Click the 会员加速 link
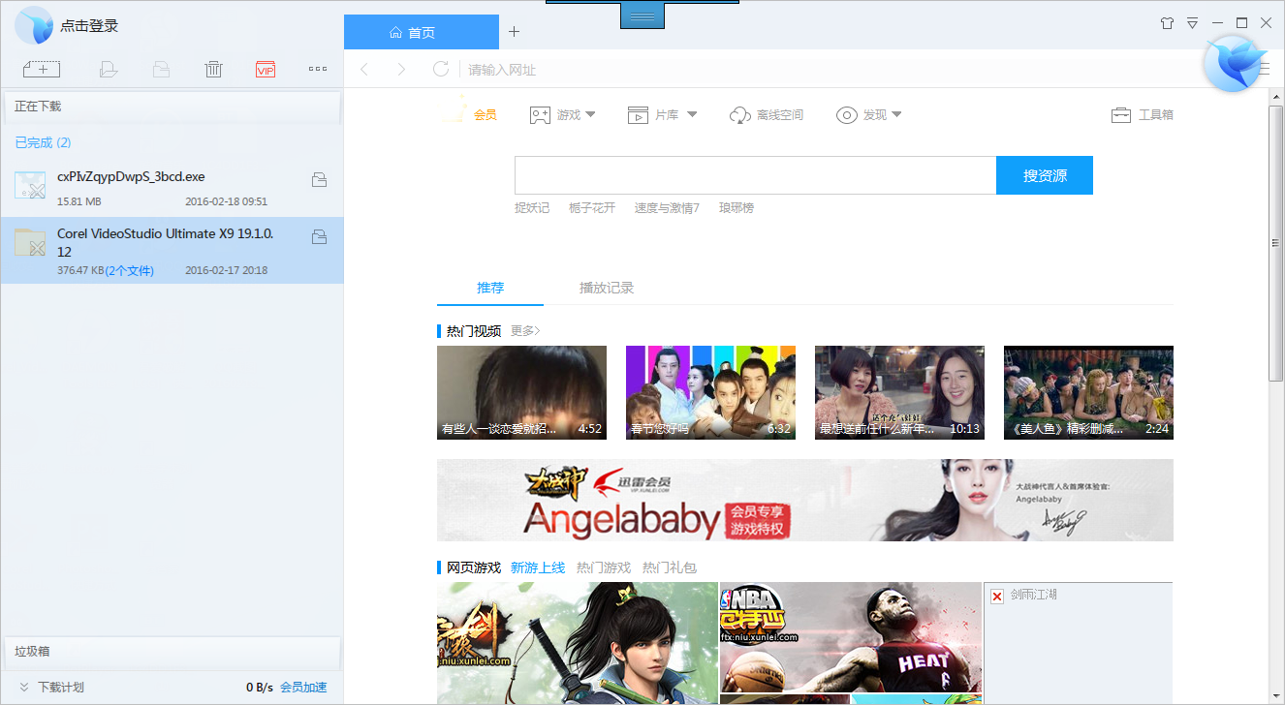Image resolution: width=1285 pixels, height=705 pixels. 303,688
